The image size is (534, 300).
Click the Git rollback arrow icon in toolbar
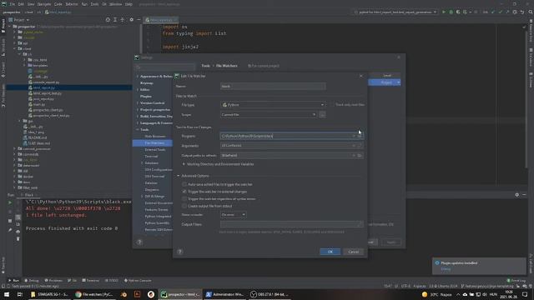522,12
